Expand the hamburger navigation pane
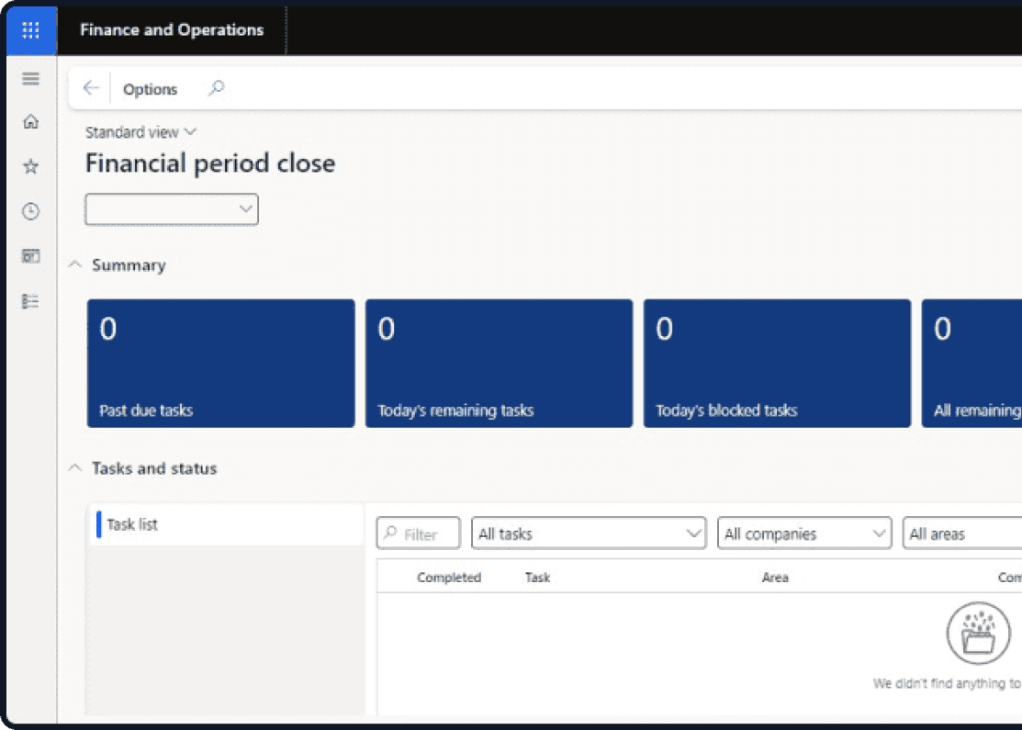The width and height of the screenshot is (1022, 730). [x=30, y=79]
